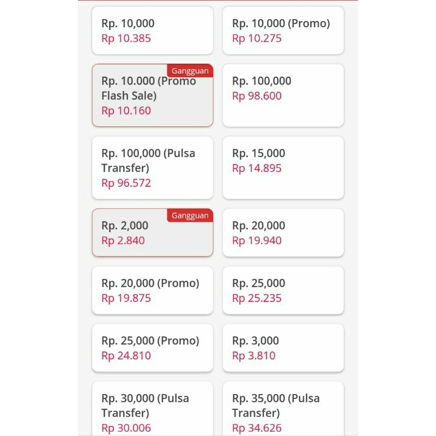Tap the Rp 34.626 price text
Screen dimensions: 436x436
[x=256, y=428]
